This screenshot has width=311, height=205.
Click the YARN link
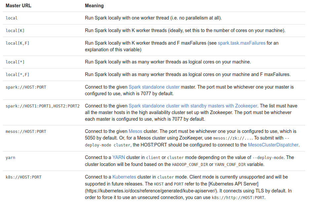119,157
